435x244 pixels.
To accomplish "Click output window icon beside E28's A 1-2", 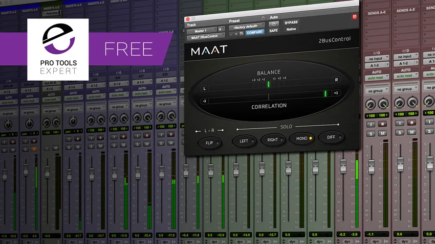I will (x=175, y=80).
